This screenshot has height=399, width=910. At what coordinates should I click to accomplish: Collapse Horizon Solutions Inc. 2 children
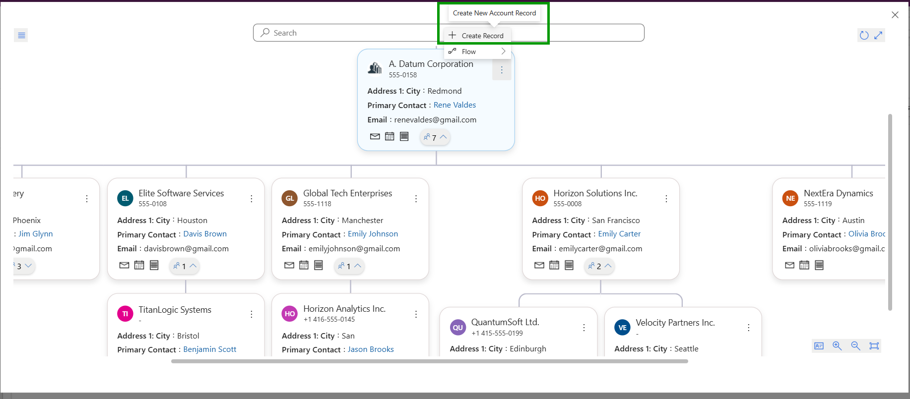[599, 266]
